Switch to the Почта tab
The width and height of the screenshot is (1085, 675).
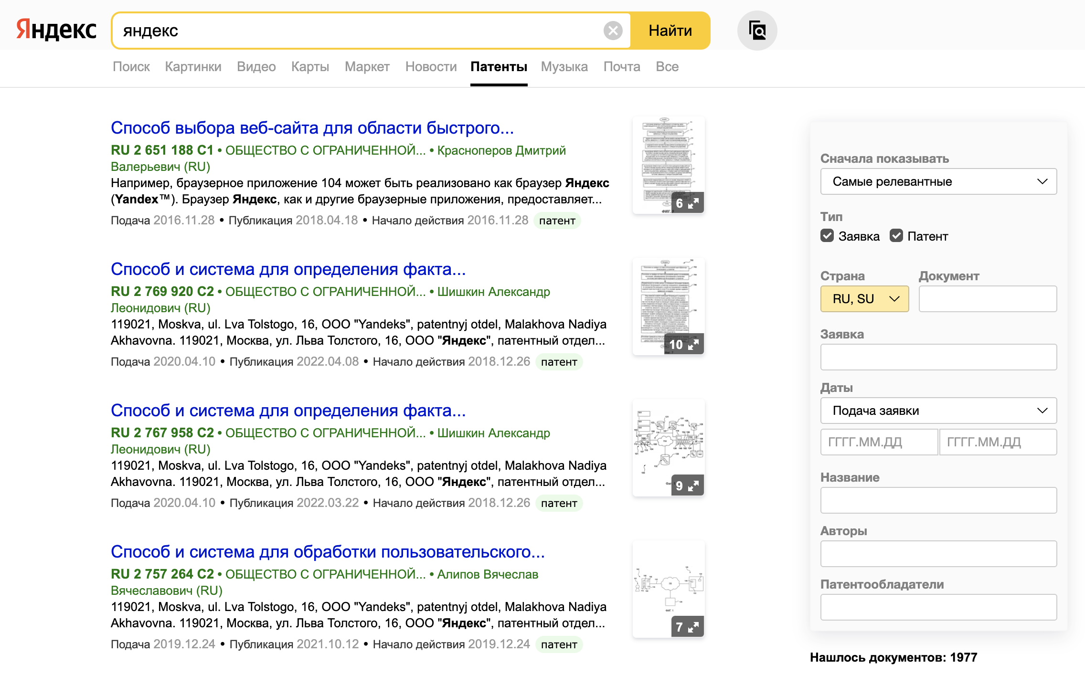click(x=622, y=66)
